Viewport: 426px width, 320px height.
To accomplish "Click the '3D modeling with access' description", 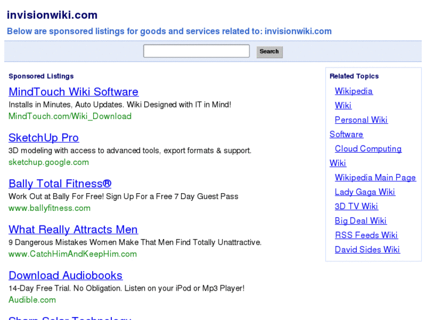I will coord(130,150).
